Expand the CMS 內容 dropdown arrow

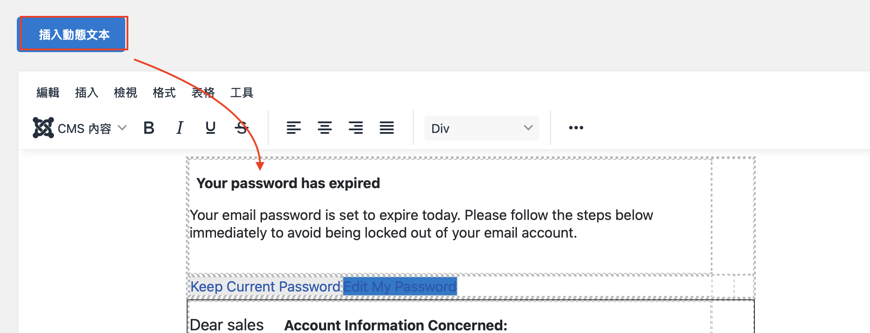tap(122, 128)
